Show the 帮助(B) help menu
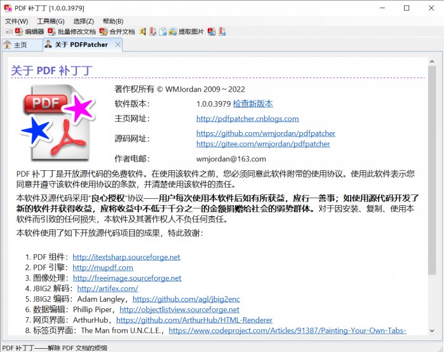 (x=113, y=21)
